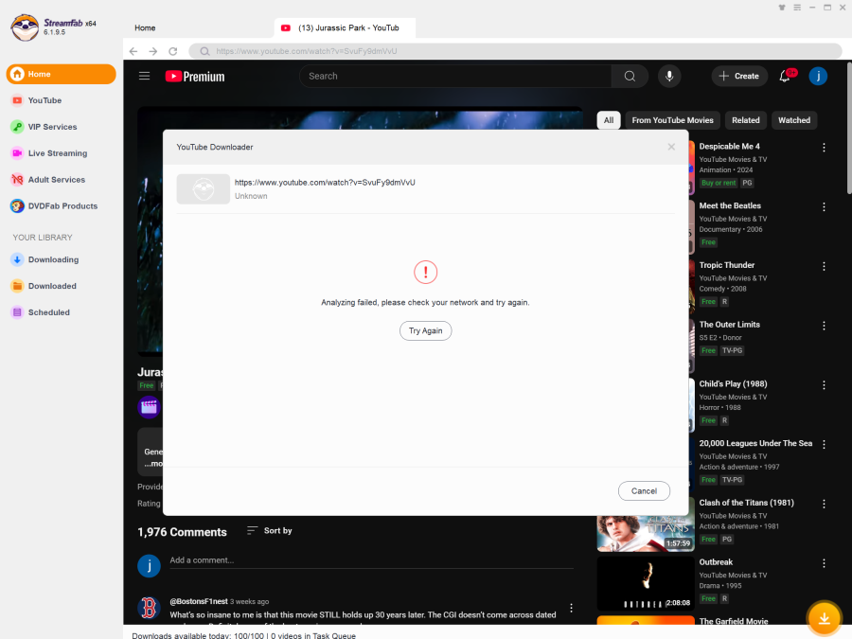Open the YouTube section in sidebar
852x639 pixels.
(x=37, y=100)
